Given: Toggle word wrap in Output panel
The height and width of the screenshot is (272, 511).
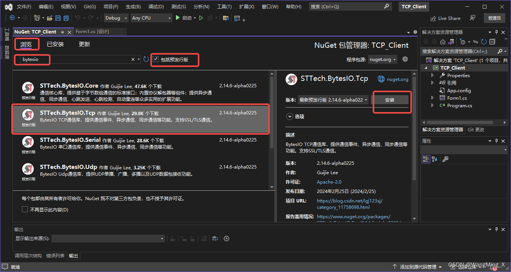Looking at the screenshot, I should tap(215, 238).
